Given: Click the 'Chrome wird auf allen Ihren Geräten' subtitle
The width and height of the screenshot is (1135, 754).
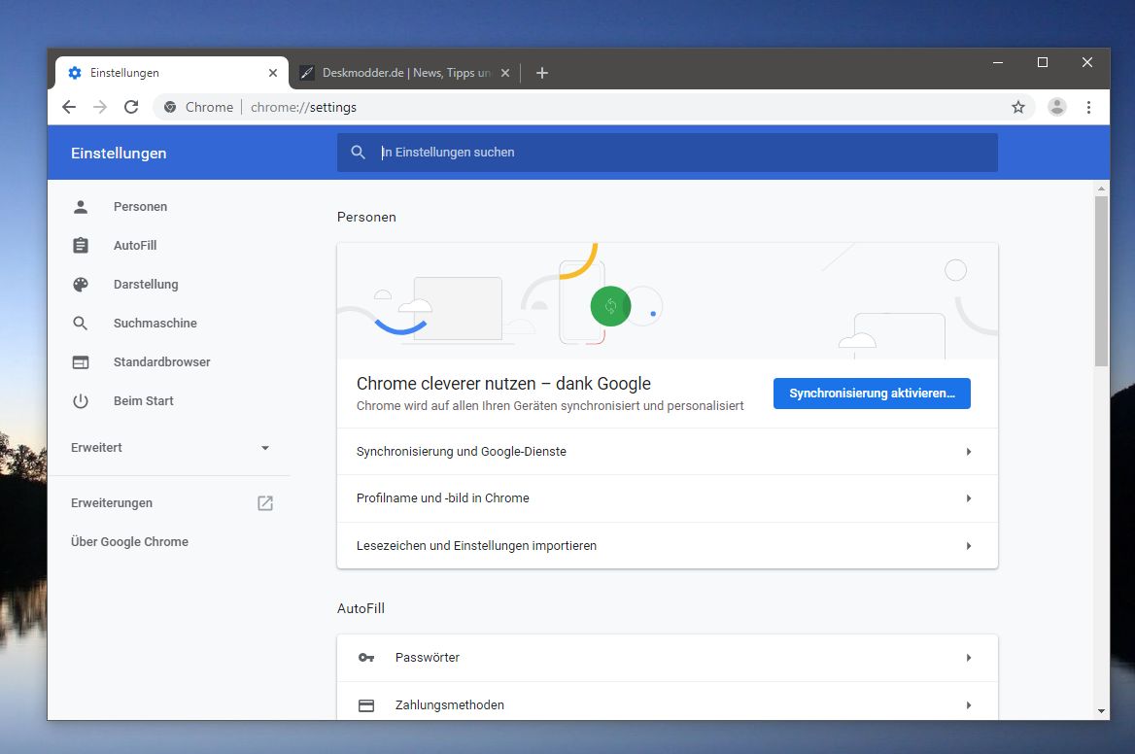Looking at the screenshot, I should coord(550,406).
